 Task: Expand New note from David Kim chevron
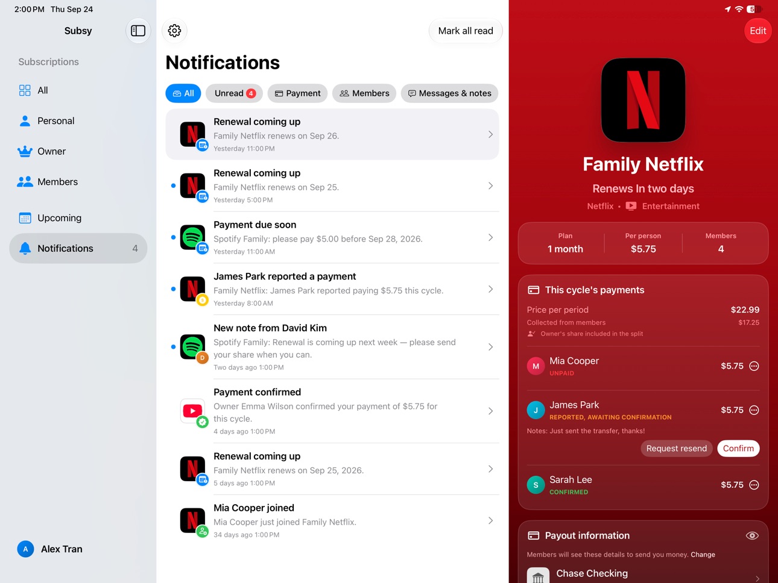click(x=490, y=347)
